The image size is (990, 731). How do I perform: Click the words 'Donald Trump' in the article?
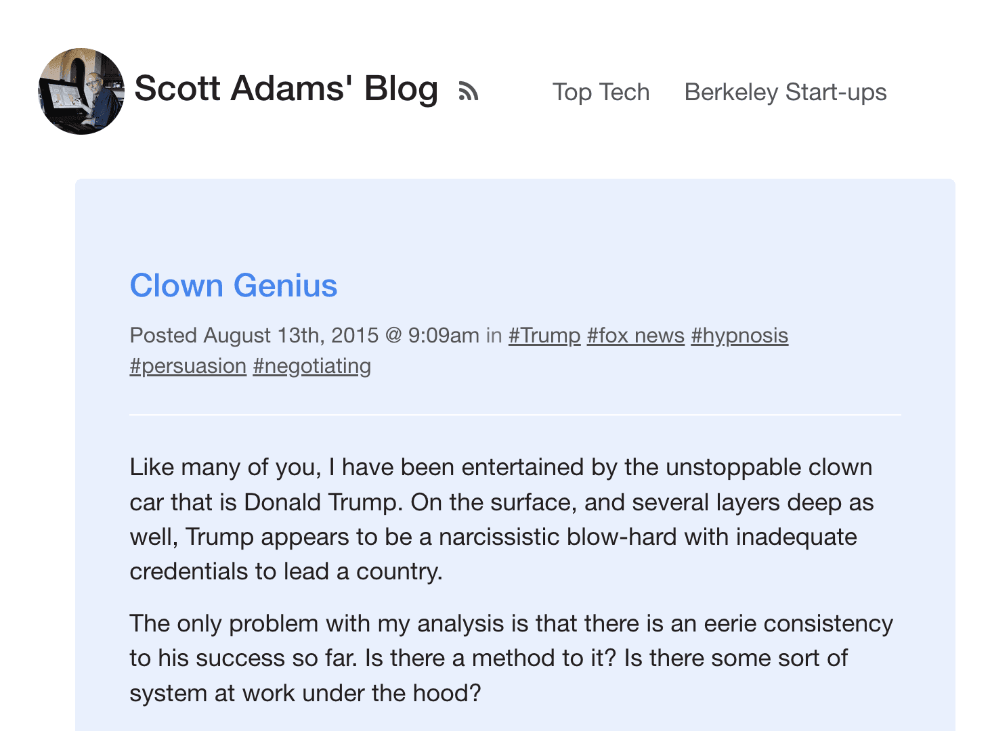[x=324, y=502]
